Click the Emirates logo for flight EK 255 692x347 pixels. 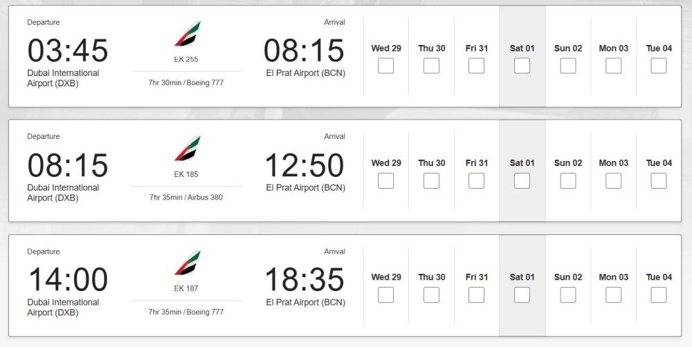click(187, 33)
